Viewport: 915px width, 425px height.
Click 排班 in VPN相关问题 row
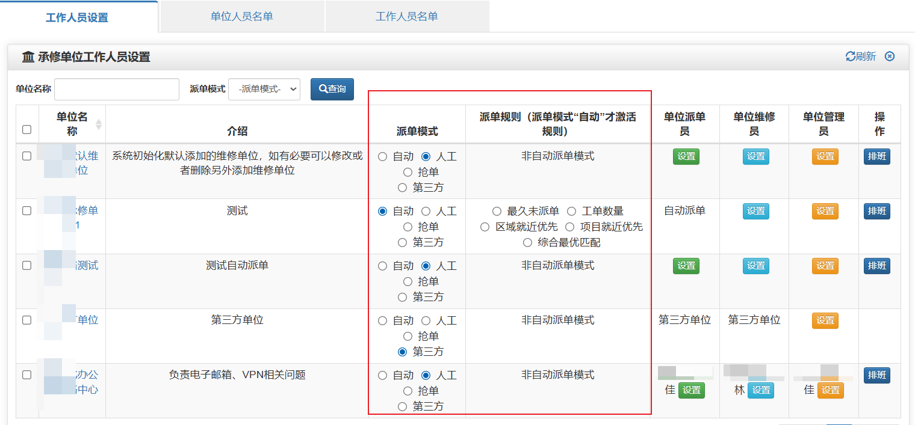pyautogui.click(x=877, y=375)
